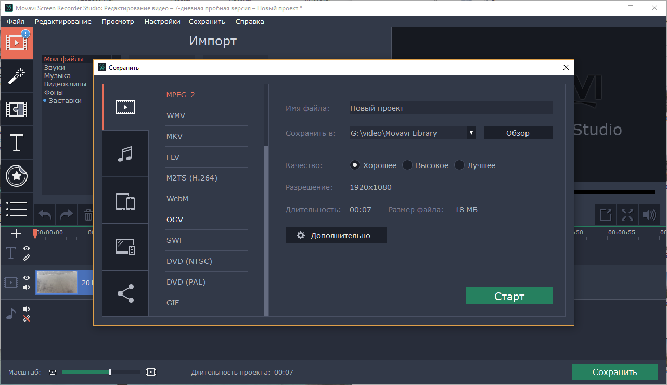Click the Дополнительно advanced settings button
The width and height of the screenshot is (667, 385).
(336, 235)
